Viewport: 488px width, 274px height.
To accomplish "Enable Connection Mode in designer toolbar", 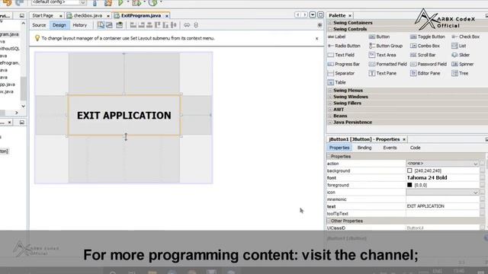I will [x=109, y=25].
